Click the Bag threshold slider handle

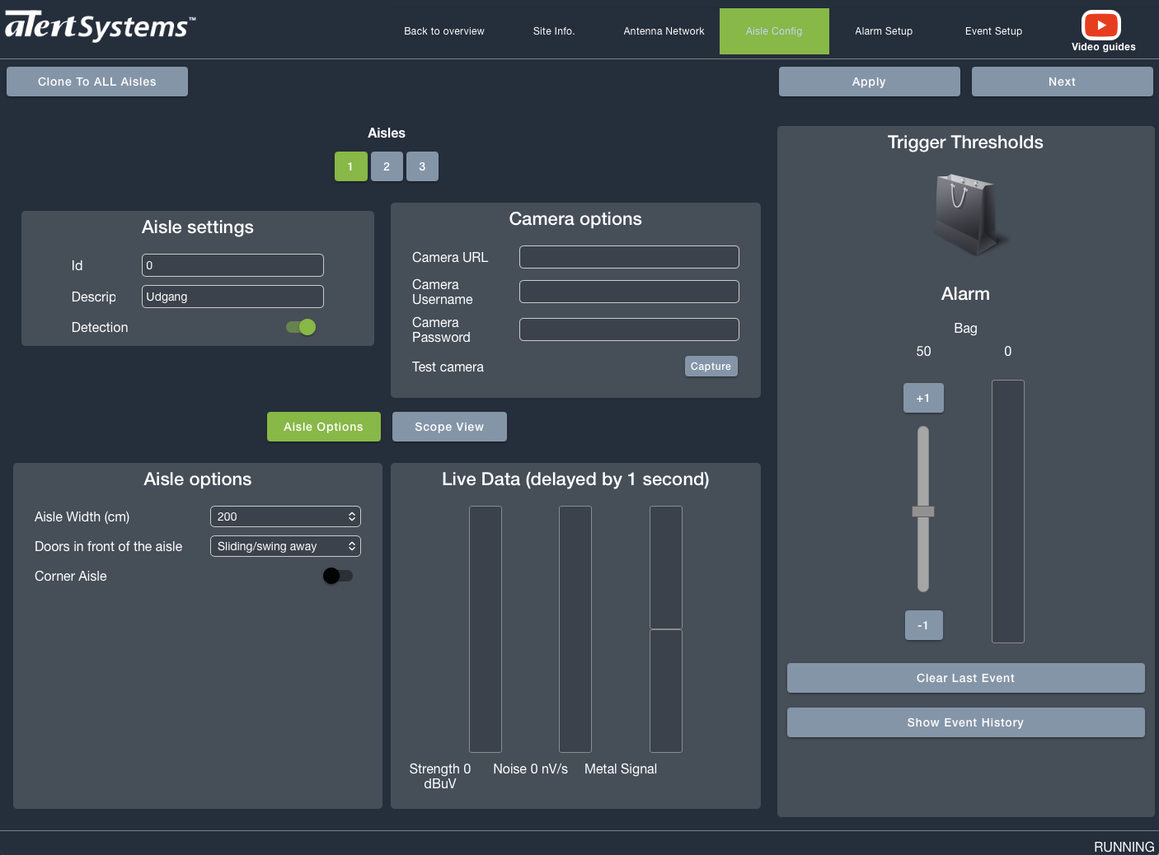923,512
